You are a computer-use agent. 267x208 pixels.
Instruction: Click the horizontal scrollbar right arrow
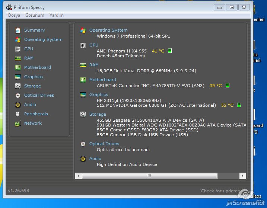(x=242, y=176)
